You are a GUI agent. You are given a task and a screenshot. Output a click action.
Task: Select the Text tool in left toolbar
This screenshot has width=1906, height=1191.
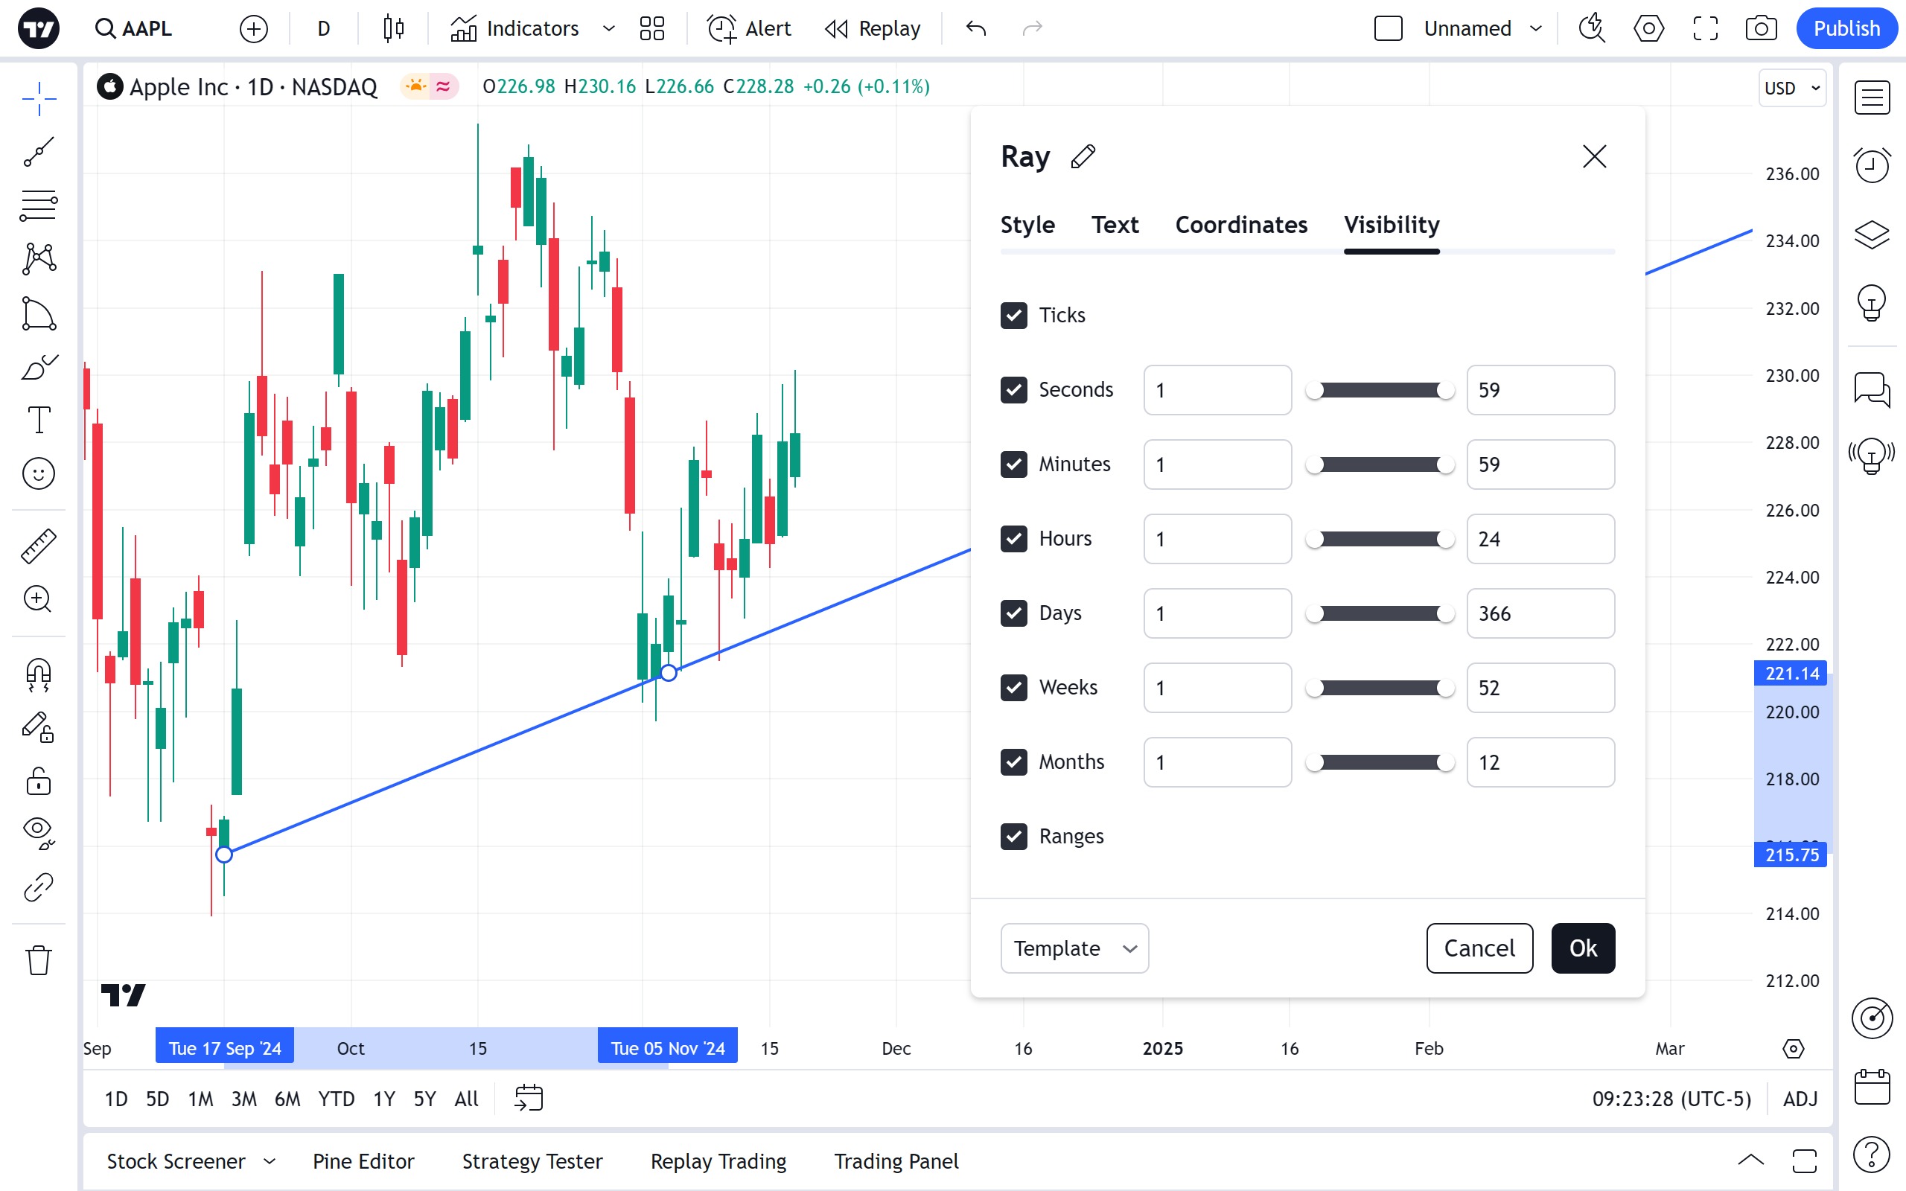point(39,420)
